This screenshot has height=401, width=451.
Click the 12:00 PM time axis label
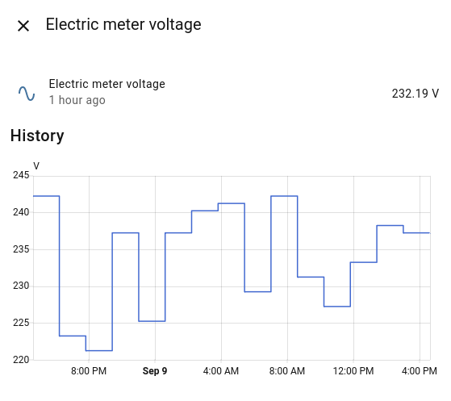click(x=353, y=371)
